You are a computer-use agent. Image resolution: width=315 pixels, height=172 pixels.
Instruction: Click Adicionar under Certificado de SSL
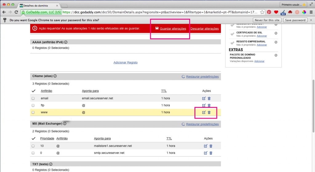[x=262, y=36]
